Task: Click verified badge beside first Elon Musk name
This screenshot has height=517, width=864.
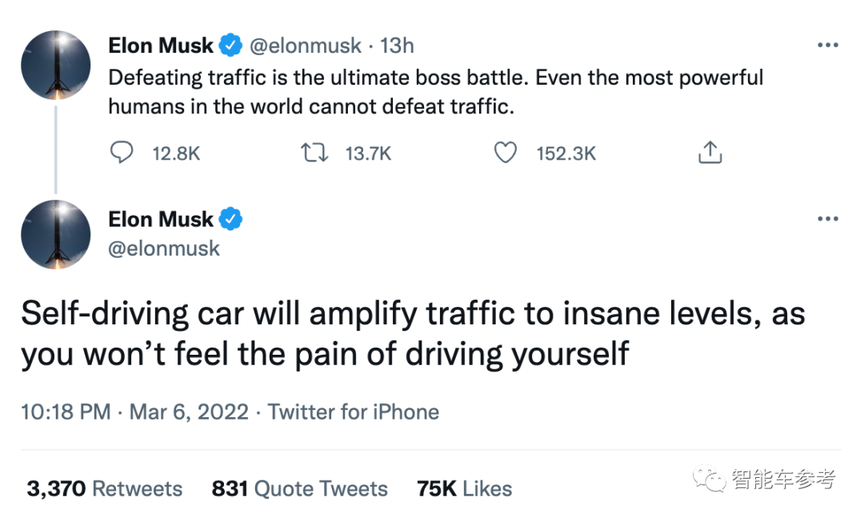Action: click(x=231, y=46)
